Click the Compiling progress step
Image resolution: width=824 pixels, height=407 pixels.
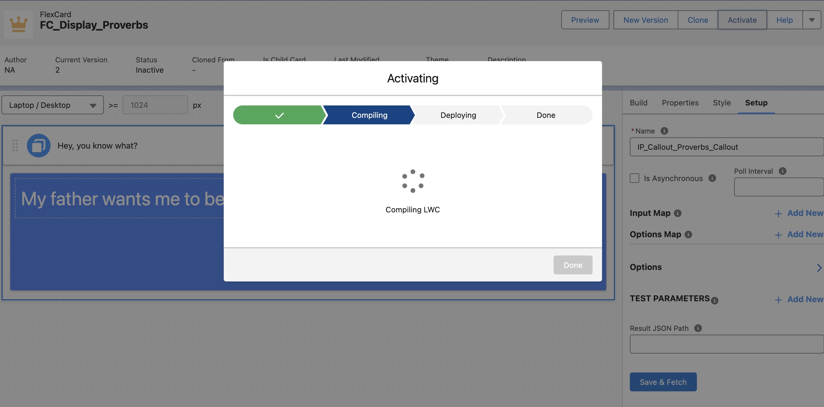click(369, 115)
